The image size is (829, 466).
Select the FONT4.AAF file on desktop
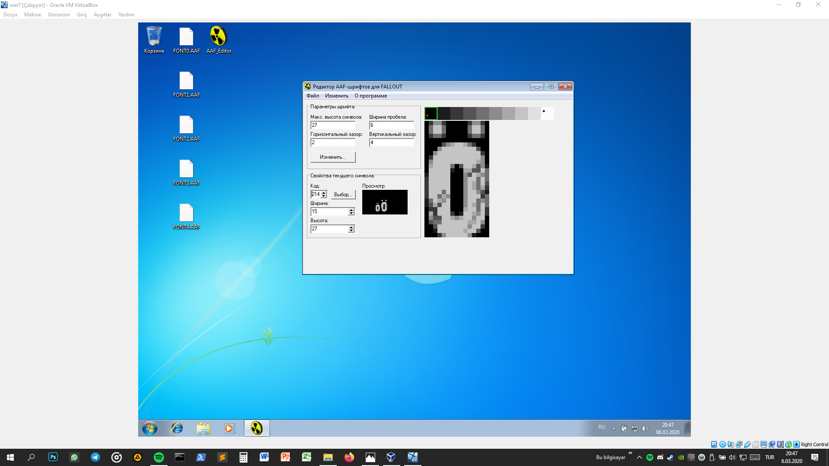point(186,216)
